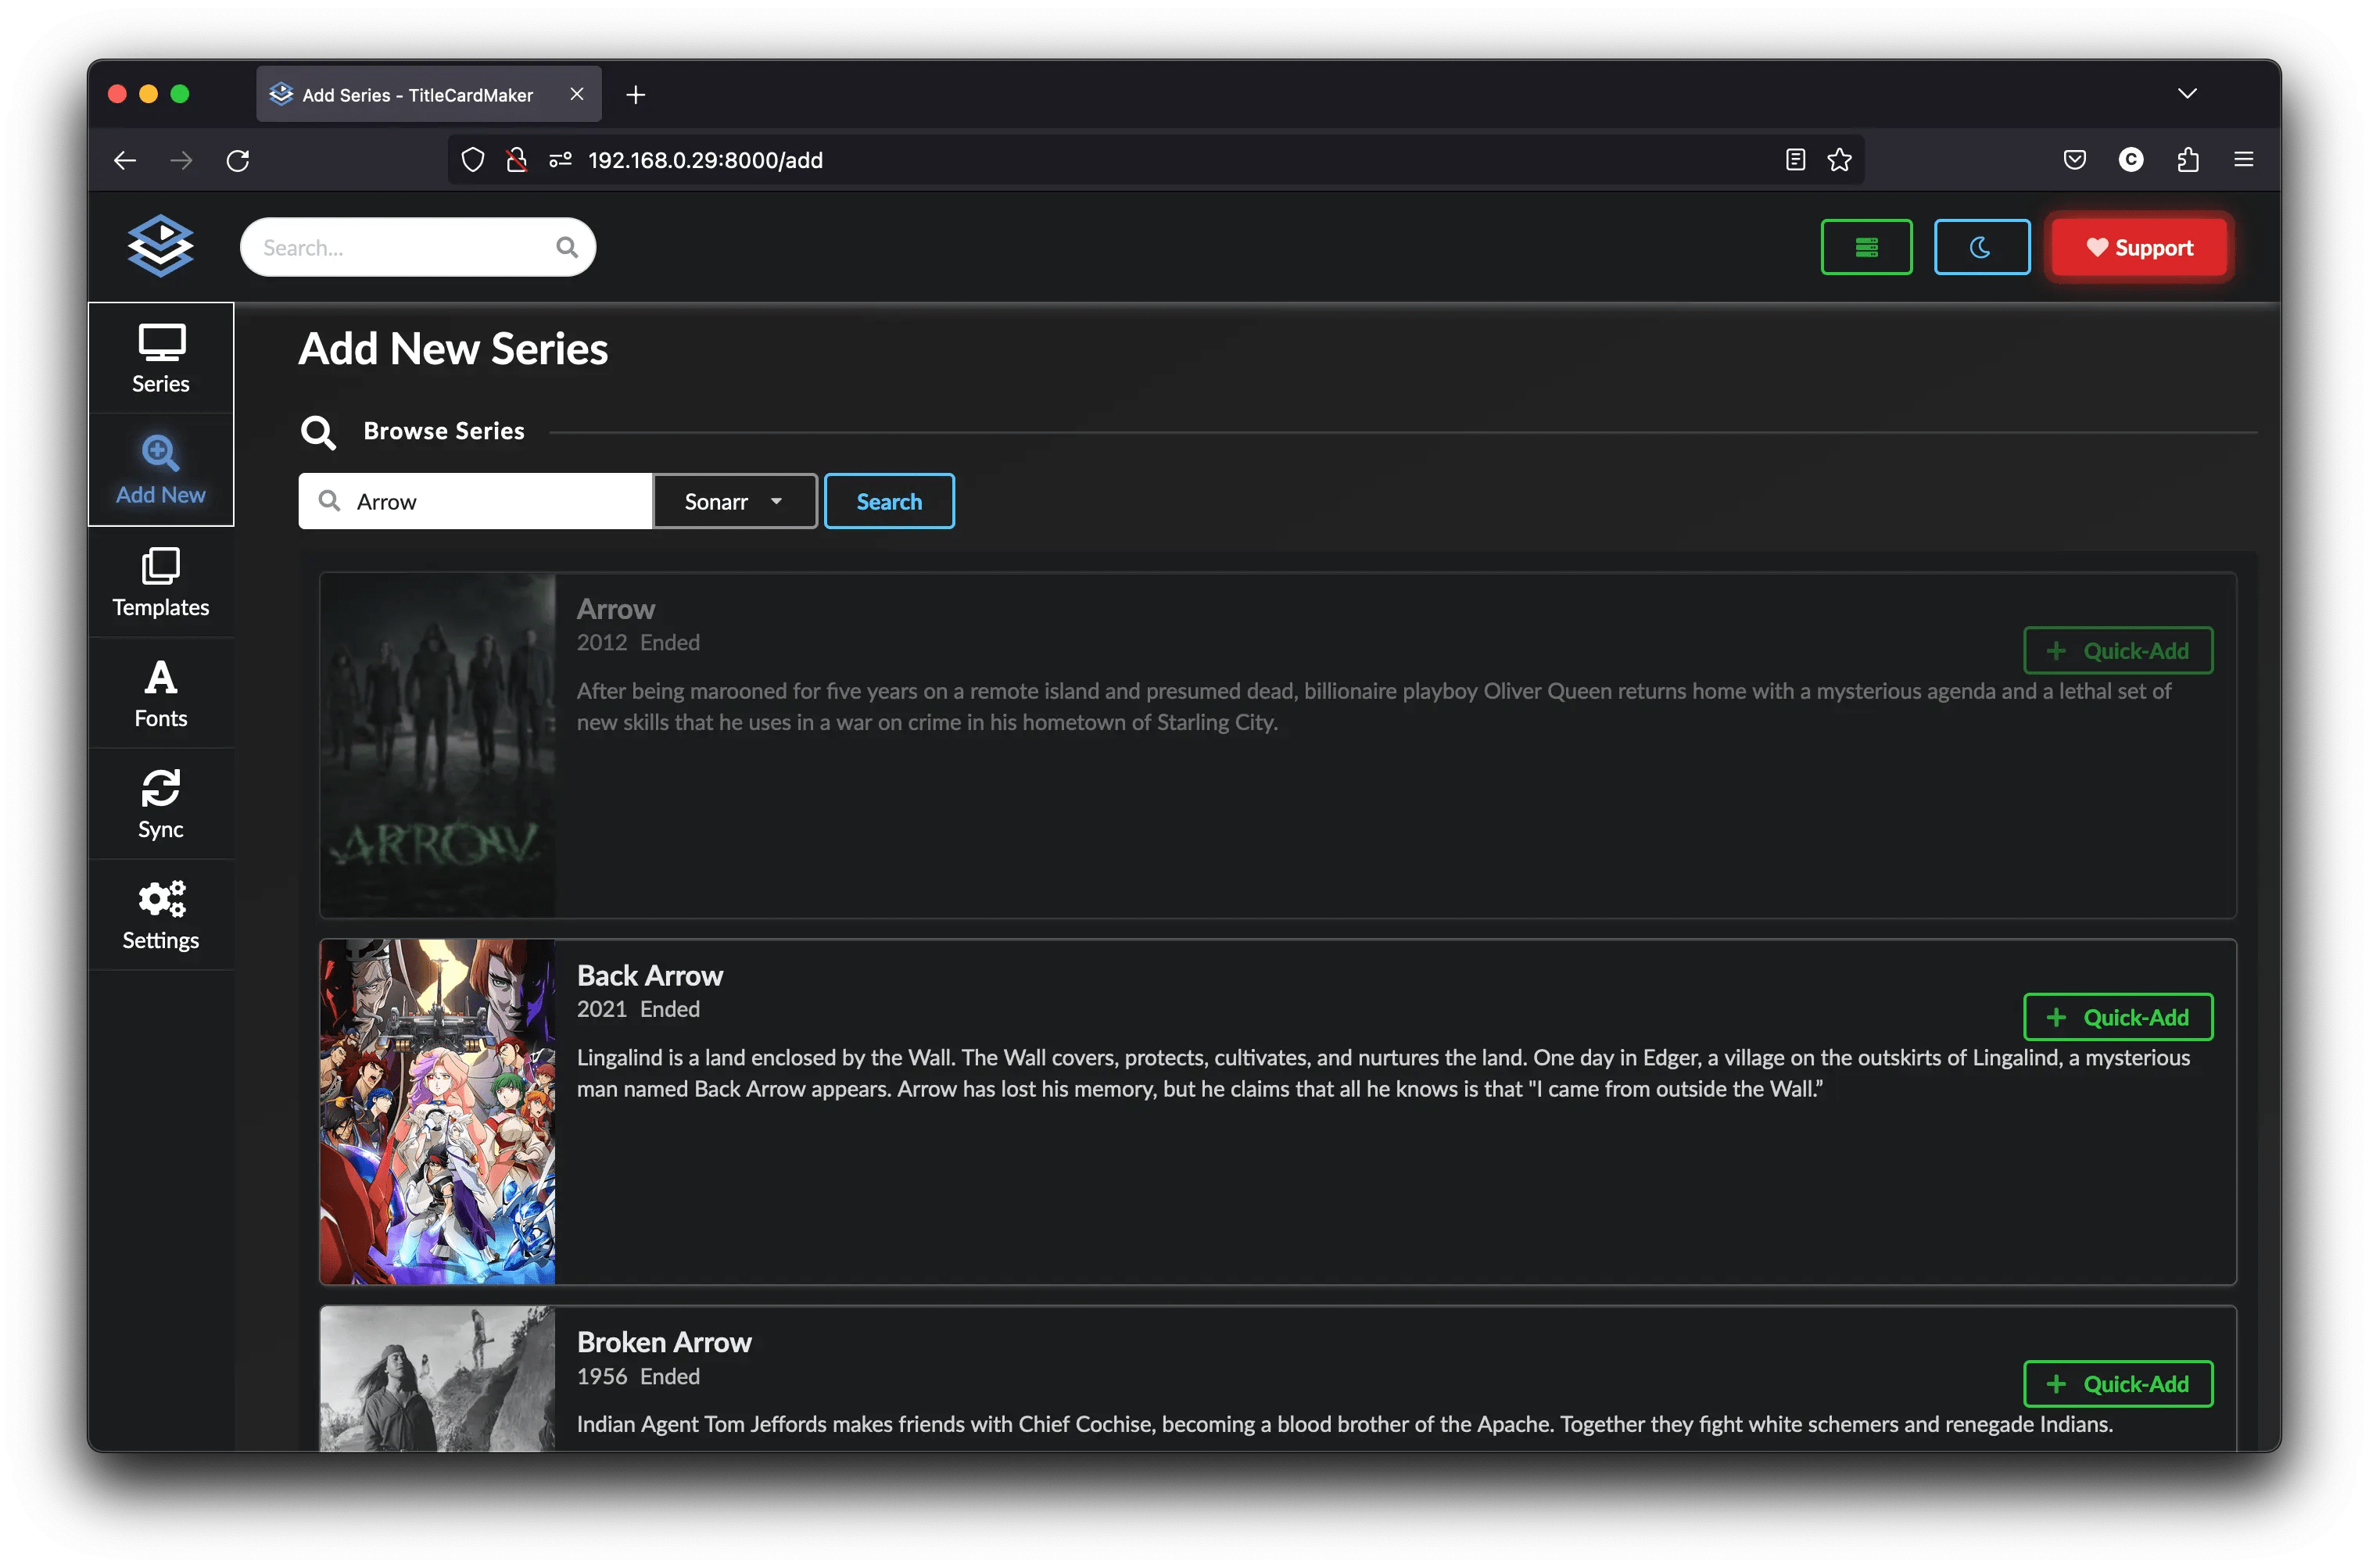
Task: Click the Browse Series magnifier icon
Action: (318, 432)
